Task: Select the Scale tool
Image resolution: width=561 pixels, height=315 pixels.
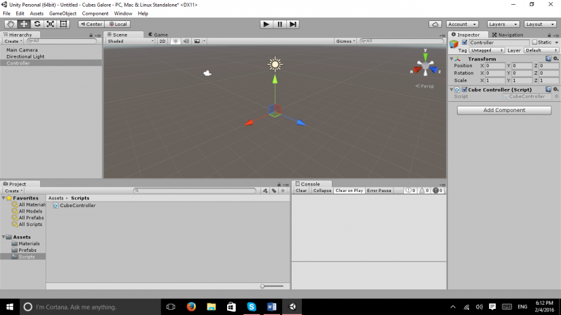Action: [50, 24]
